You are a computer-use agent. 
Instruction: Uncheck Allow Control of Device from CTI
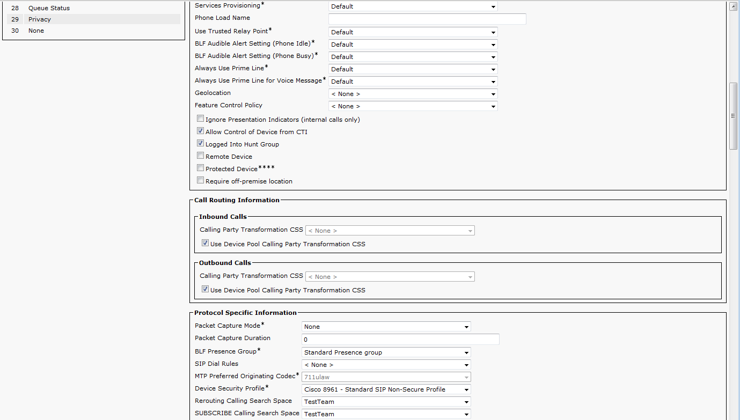200,131
